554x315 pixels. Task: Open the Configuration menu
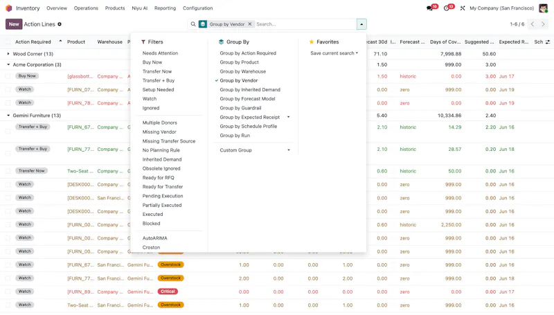(x=197, y=8)
